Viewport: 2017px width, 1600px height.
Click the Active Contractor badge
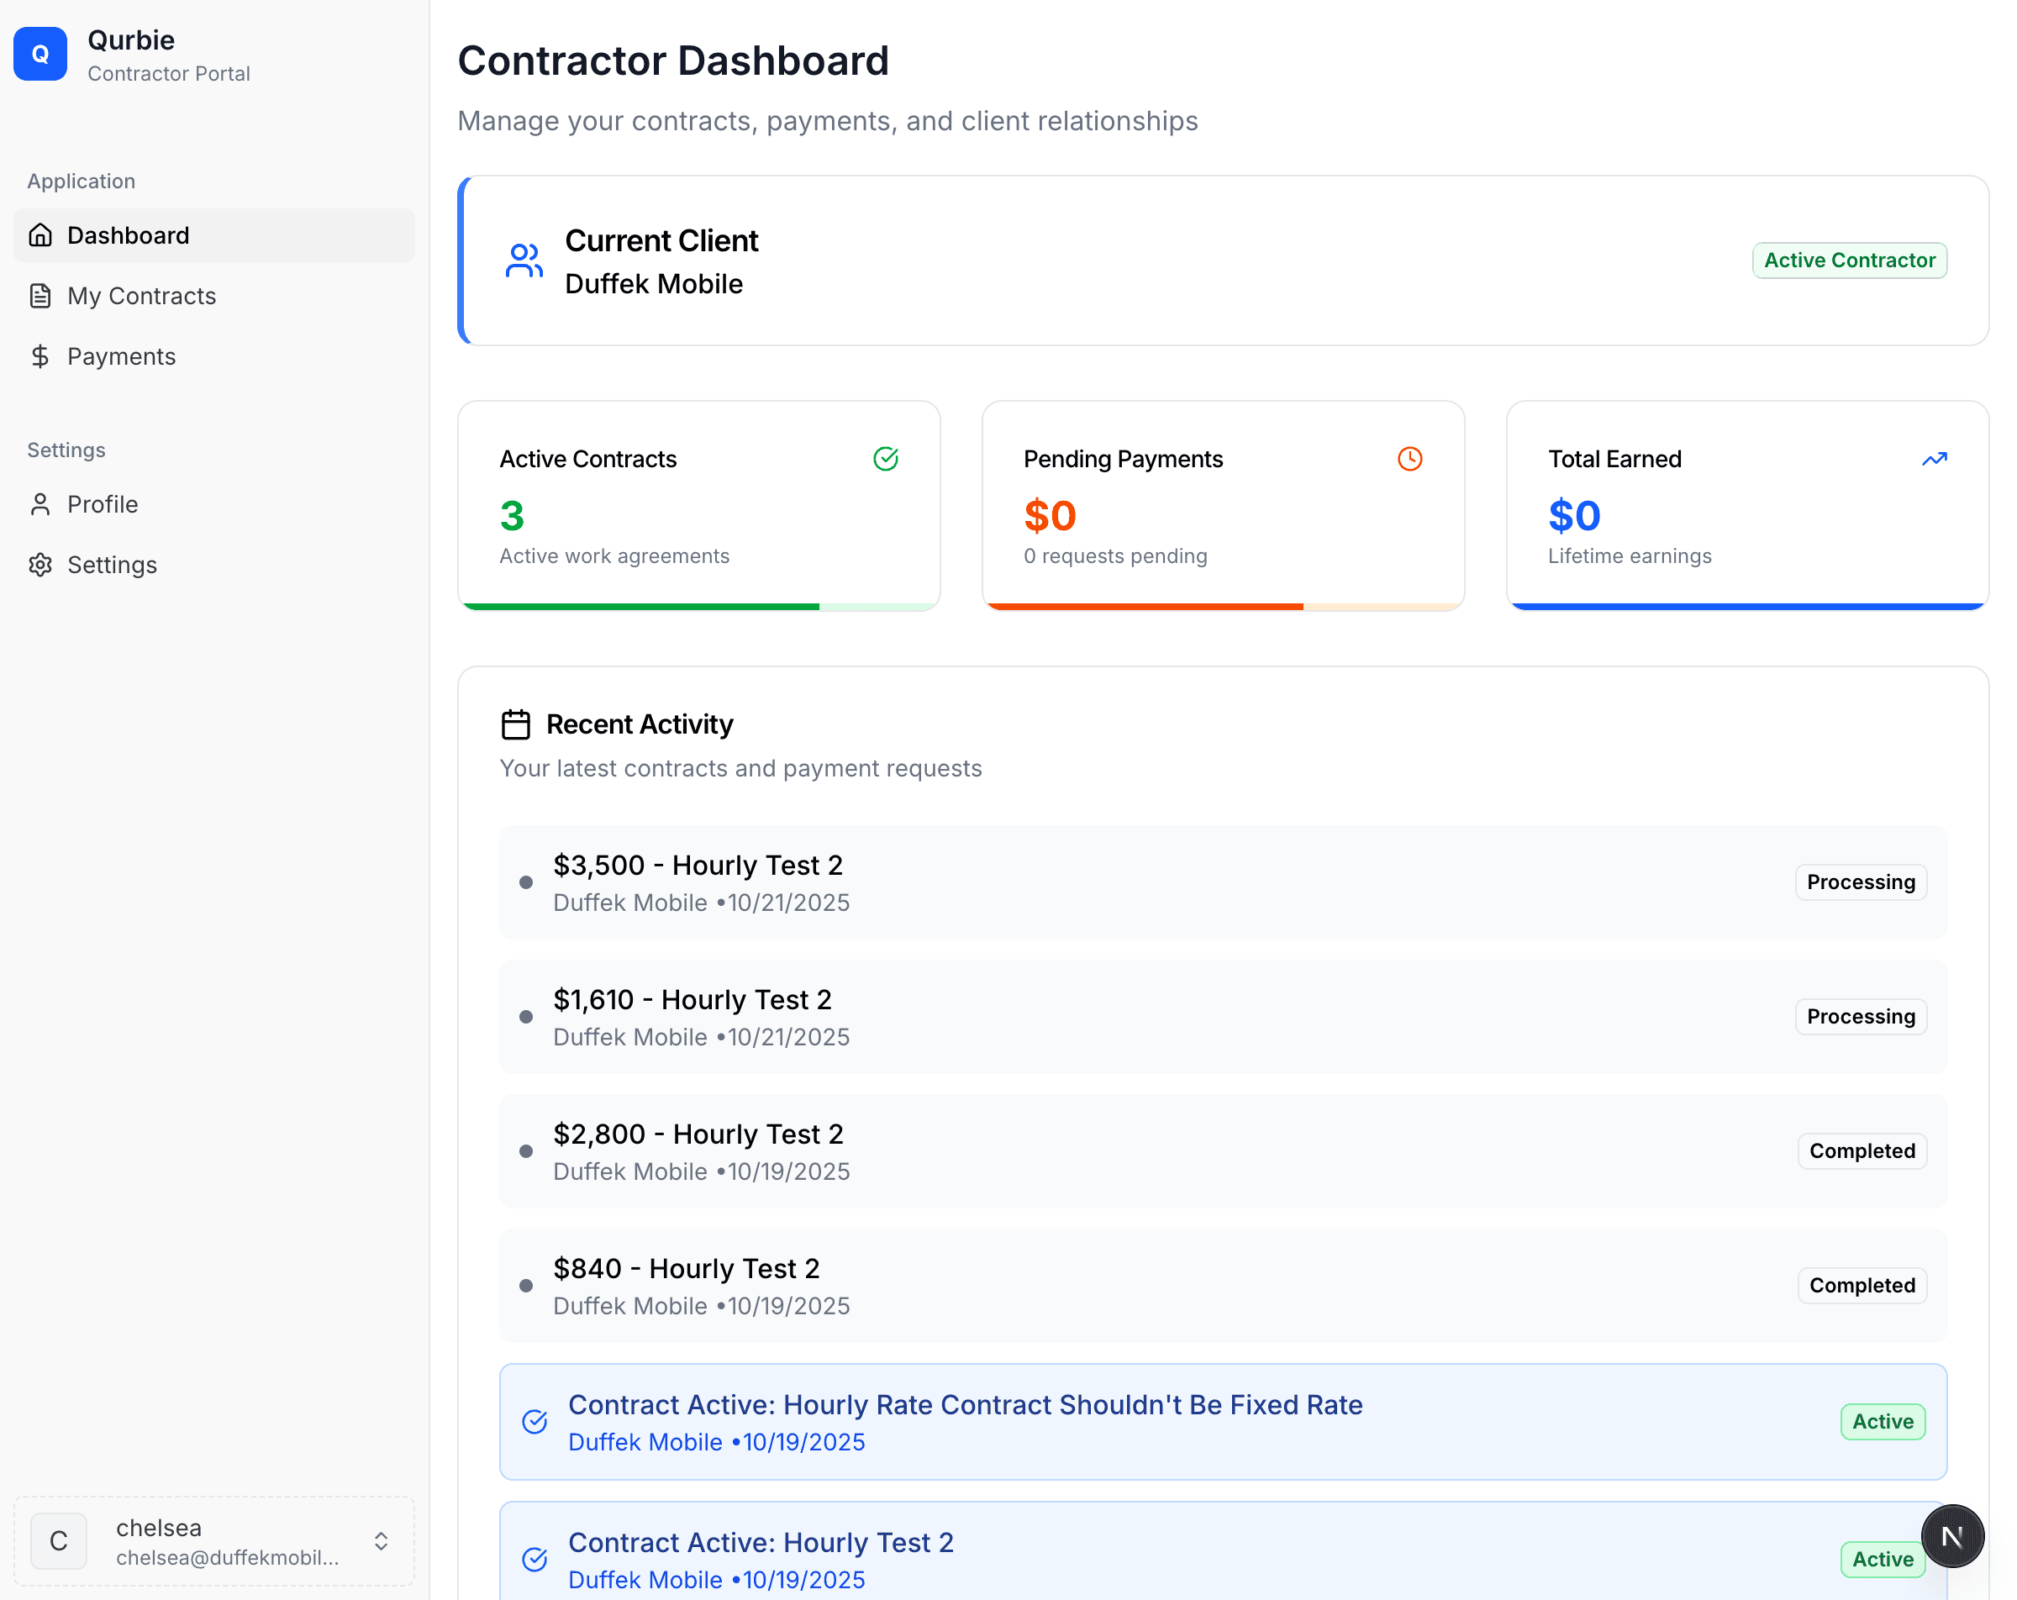click(x=1850, y=261)
